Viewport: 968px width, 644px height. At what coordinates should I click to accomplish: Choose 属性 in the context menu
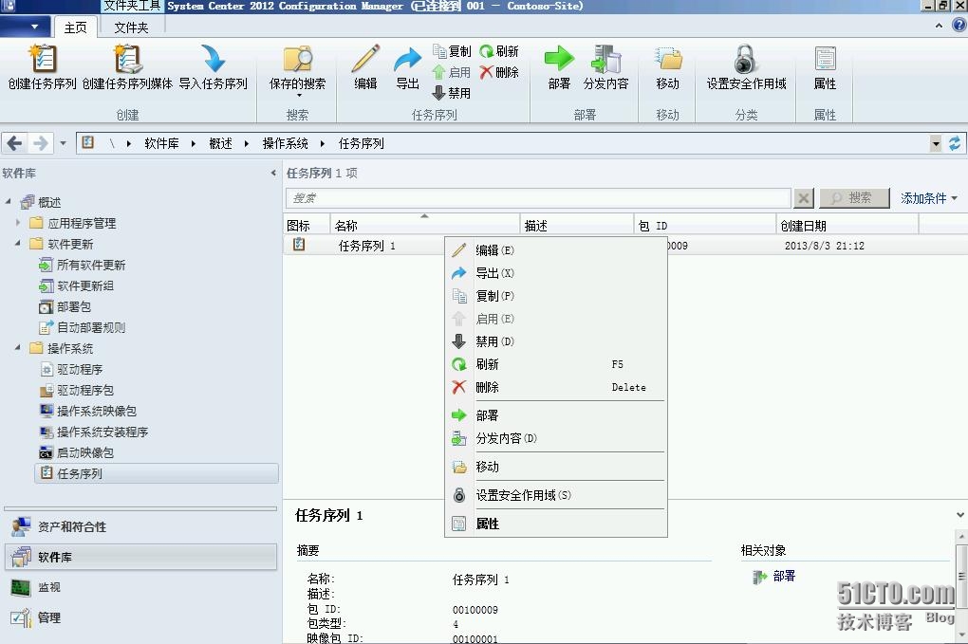555,524
